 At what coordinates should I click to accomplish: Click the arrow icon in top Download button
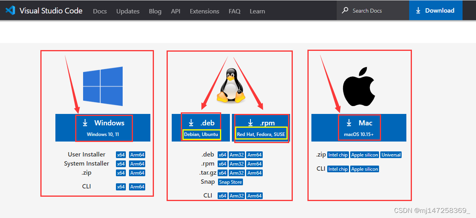(418, 11)
